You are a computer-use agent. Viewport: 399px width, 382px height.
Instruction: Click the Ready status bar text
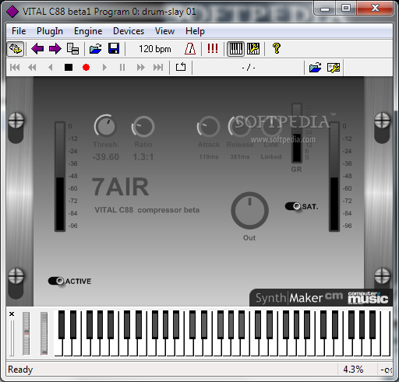[x=20, y=370]
